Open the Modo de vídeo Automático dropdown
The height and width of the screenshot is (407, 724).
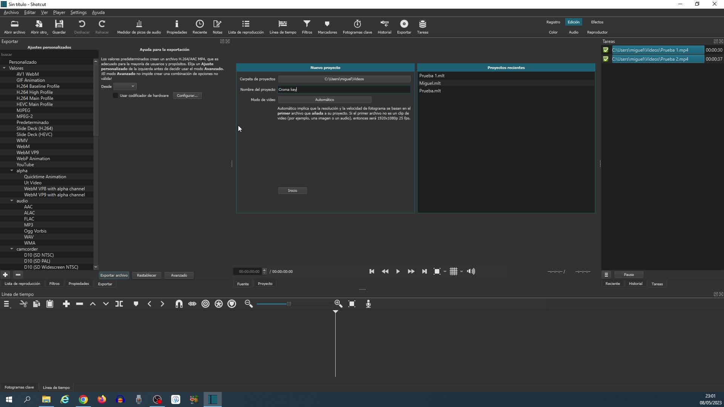pos(324,100)
